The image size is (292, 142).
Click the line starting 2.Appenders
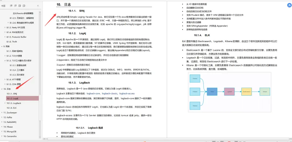82,60
